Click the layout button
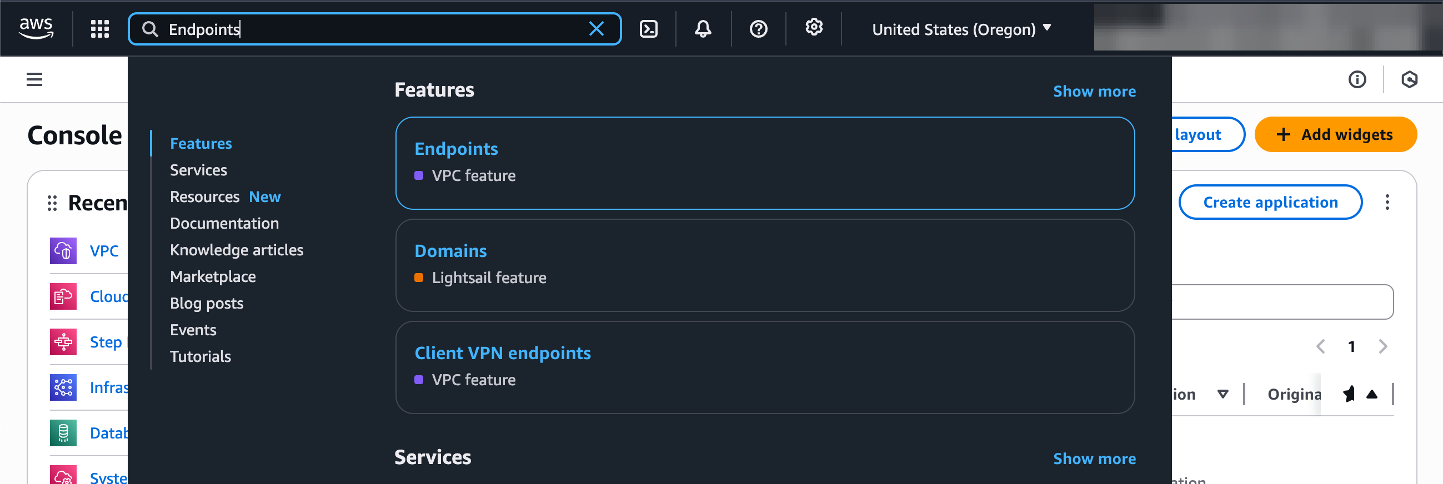This screenshot has height=484, width=1443. pos(1207,134)
